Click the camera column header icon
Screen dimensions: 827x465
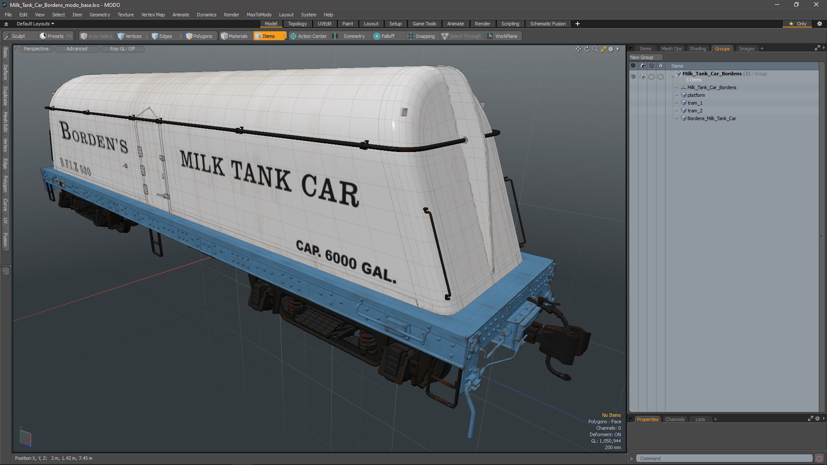642,66
